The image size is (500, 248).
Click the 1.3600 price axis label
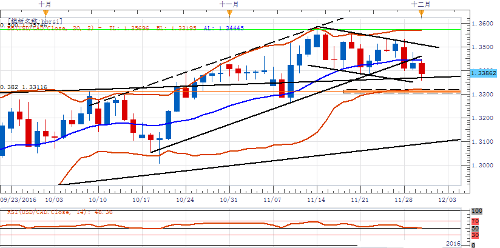pos(484,24)
